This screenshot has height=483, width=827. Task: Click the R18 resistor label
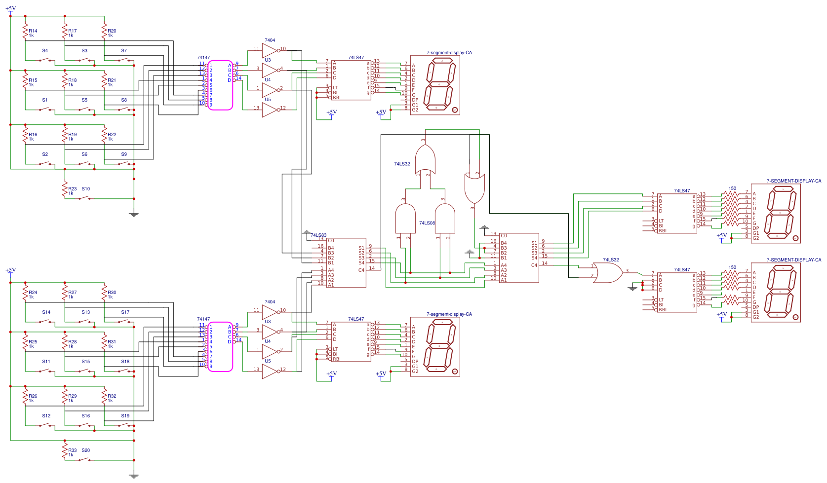coord(73,80)
